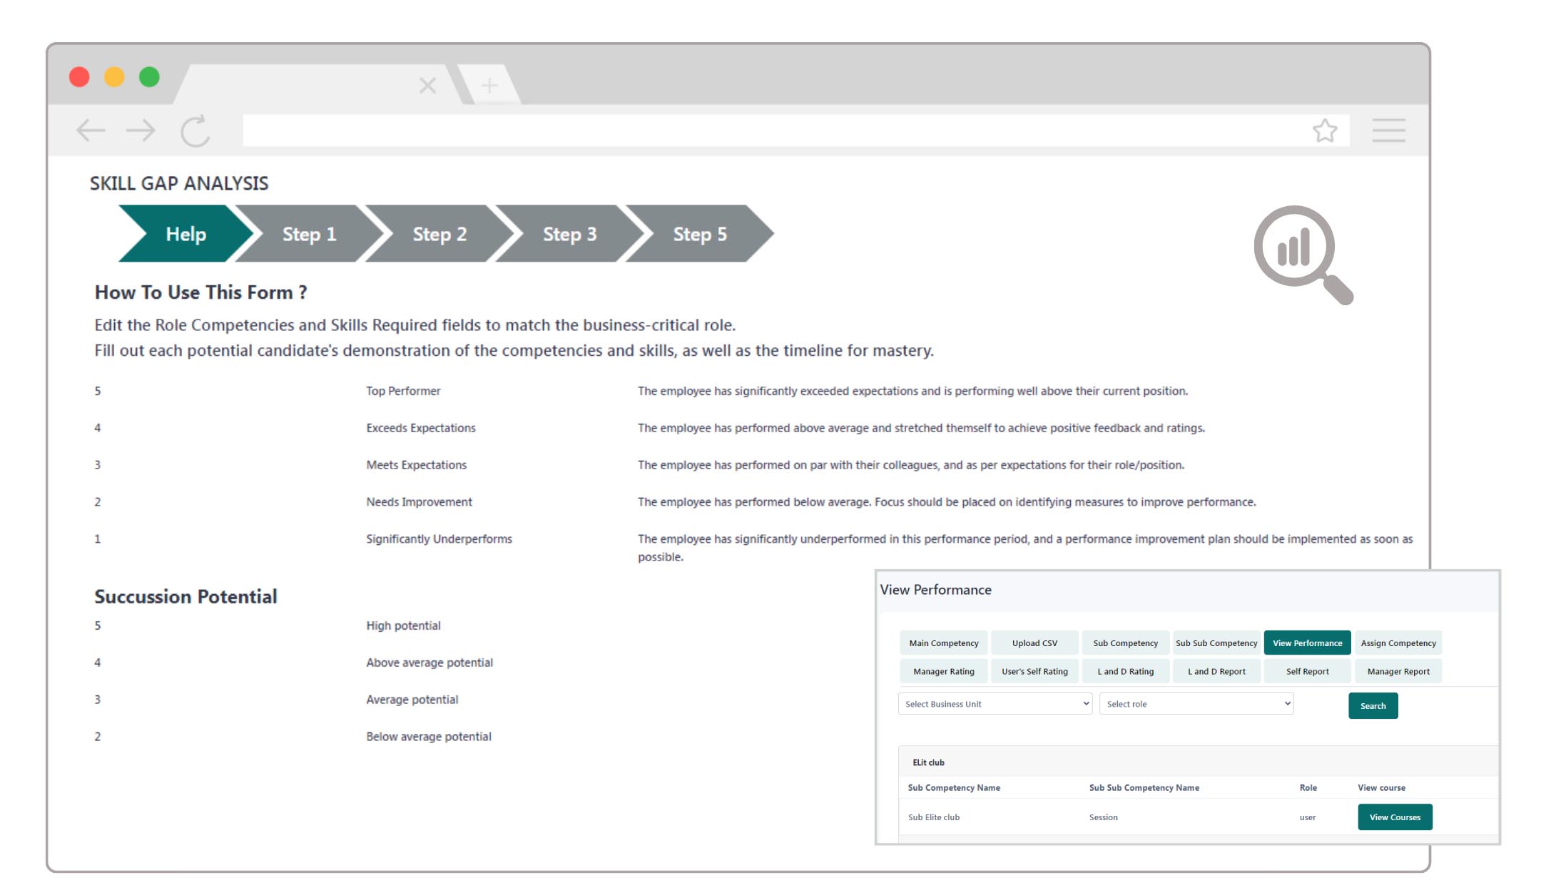Click the Significantly Underperforms label
1541x890 pixels.
pyautogui.click(x=439, y=539)
